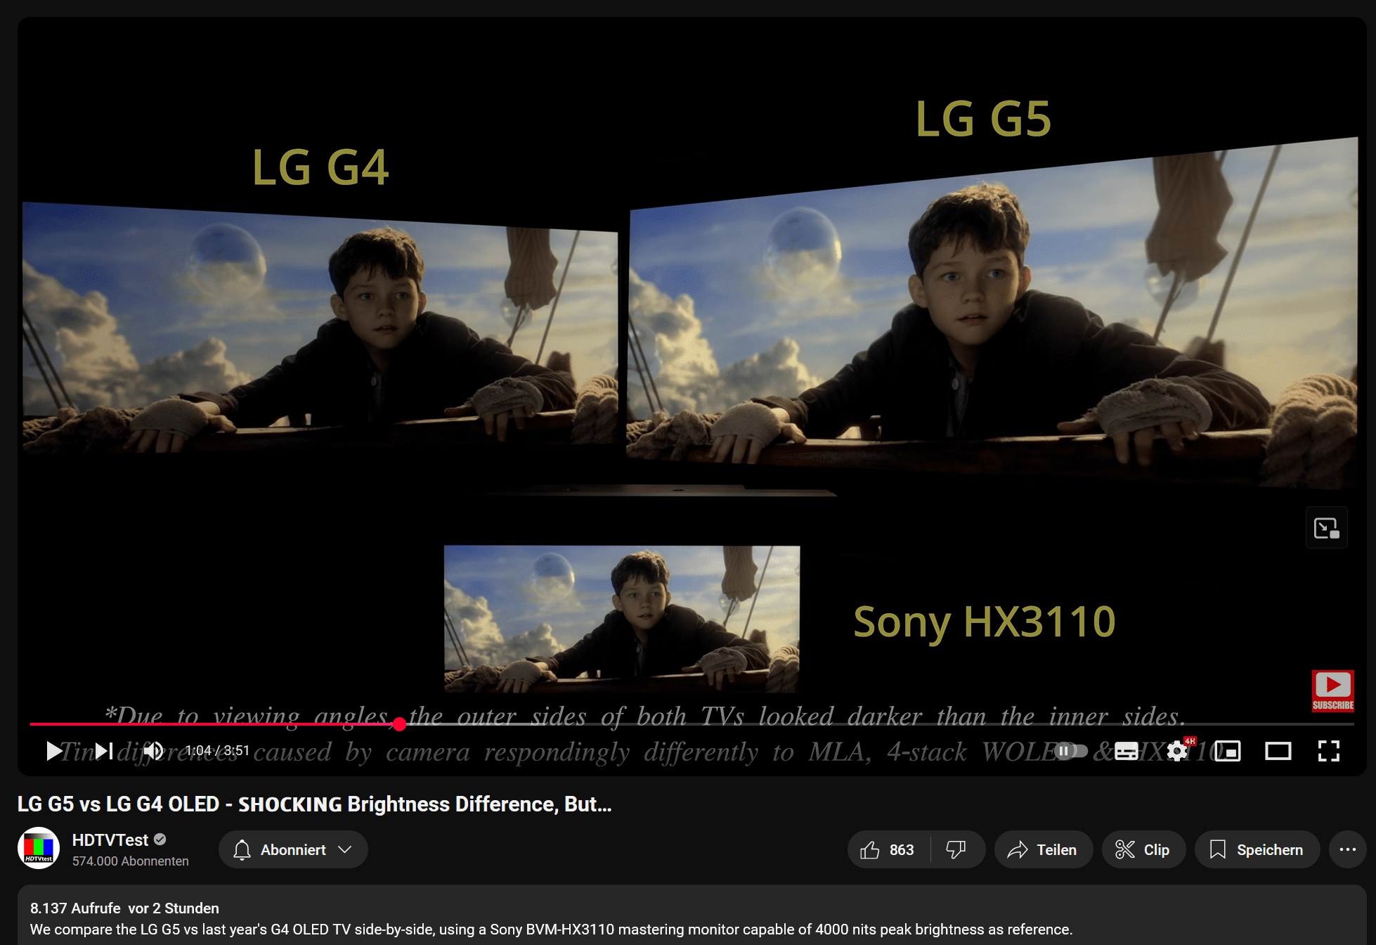The image size is (1376, 945).
Task: Click the picture-in-picture overlay button
Action: 1327,528
